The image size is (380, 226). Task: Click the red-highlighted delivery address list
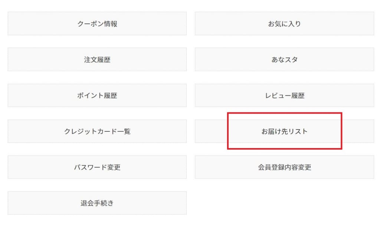click(x=284, y=131)
